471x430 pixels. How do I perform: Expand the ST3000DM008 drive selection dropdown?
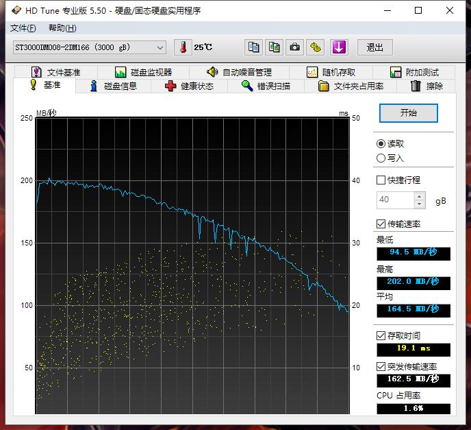click(160, 47)
